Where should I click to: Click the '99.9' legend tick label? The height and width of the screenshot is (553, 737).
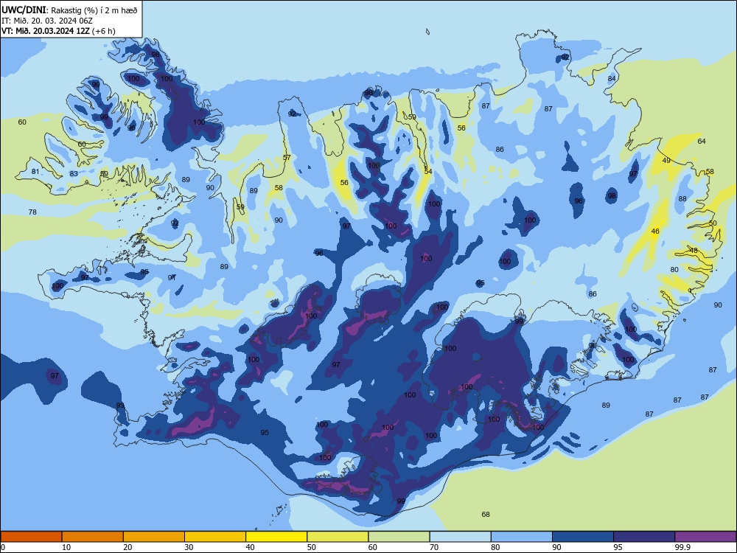tap(682, 547)
